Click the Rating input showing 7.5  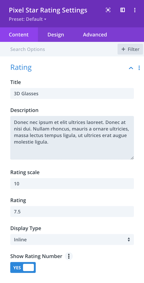point(72,211)
